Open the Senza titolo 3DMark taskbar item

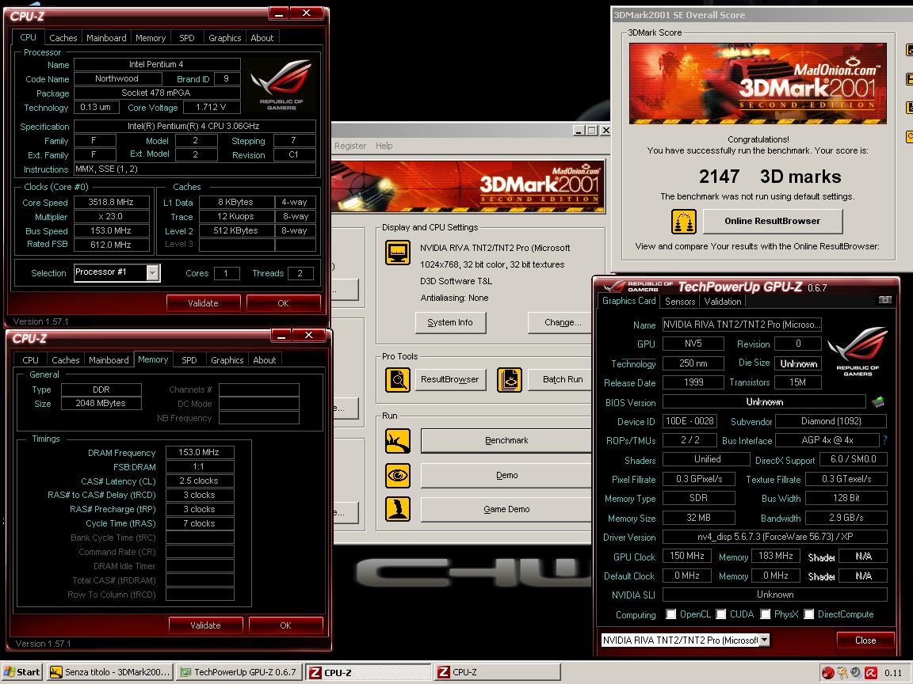click(x=111, y=672)
